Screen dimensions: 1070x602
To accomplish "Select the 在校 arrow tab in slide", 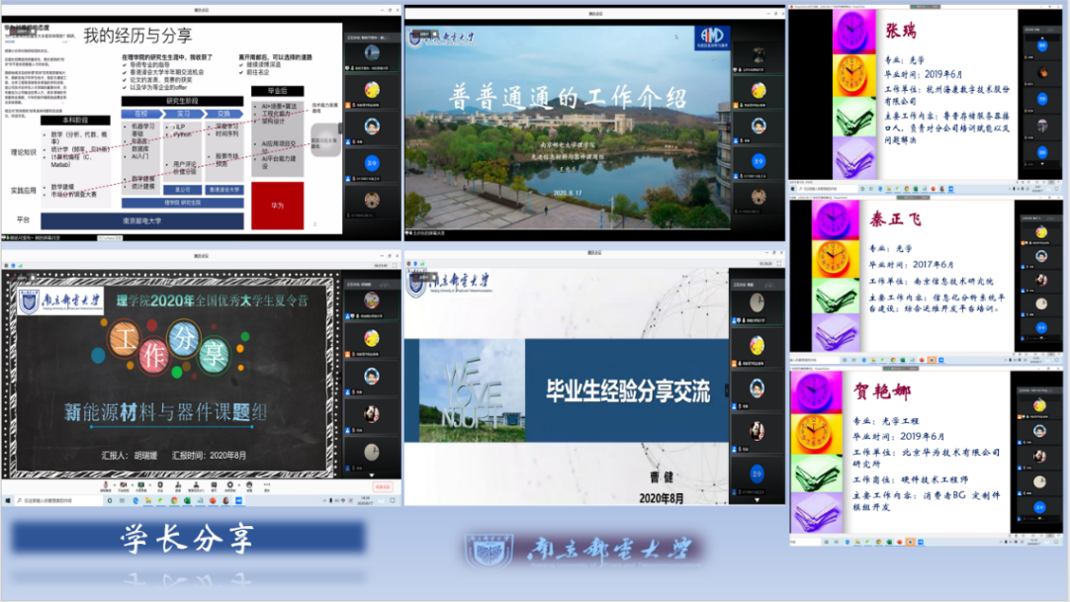I will tap(141, 114).
